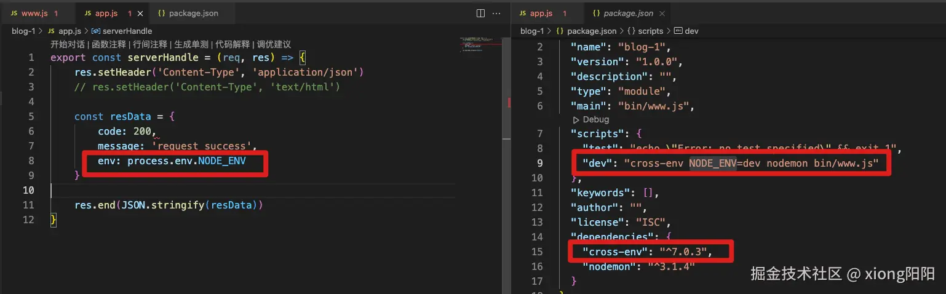Click 'request success' message string
Viewport: 946px width, 294px height.
coord(204,146)
